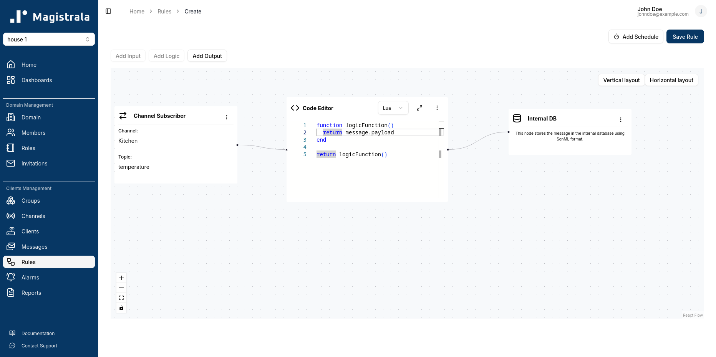Open Alarms in the sidebar
Screen dimensions: 716x357
pyautogui.click(x=30, y=278)
